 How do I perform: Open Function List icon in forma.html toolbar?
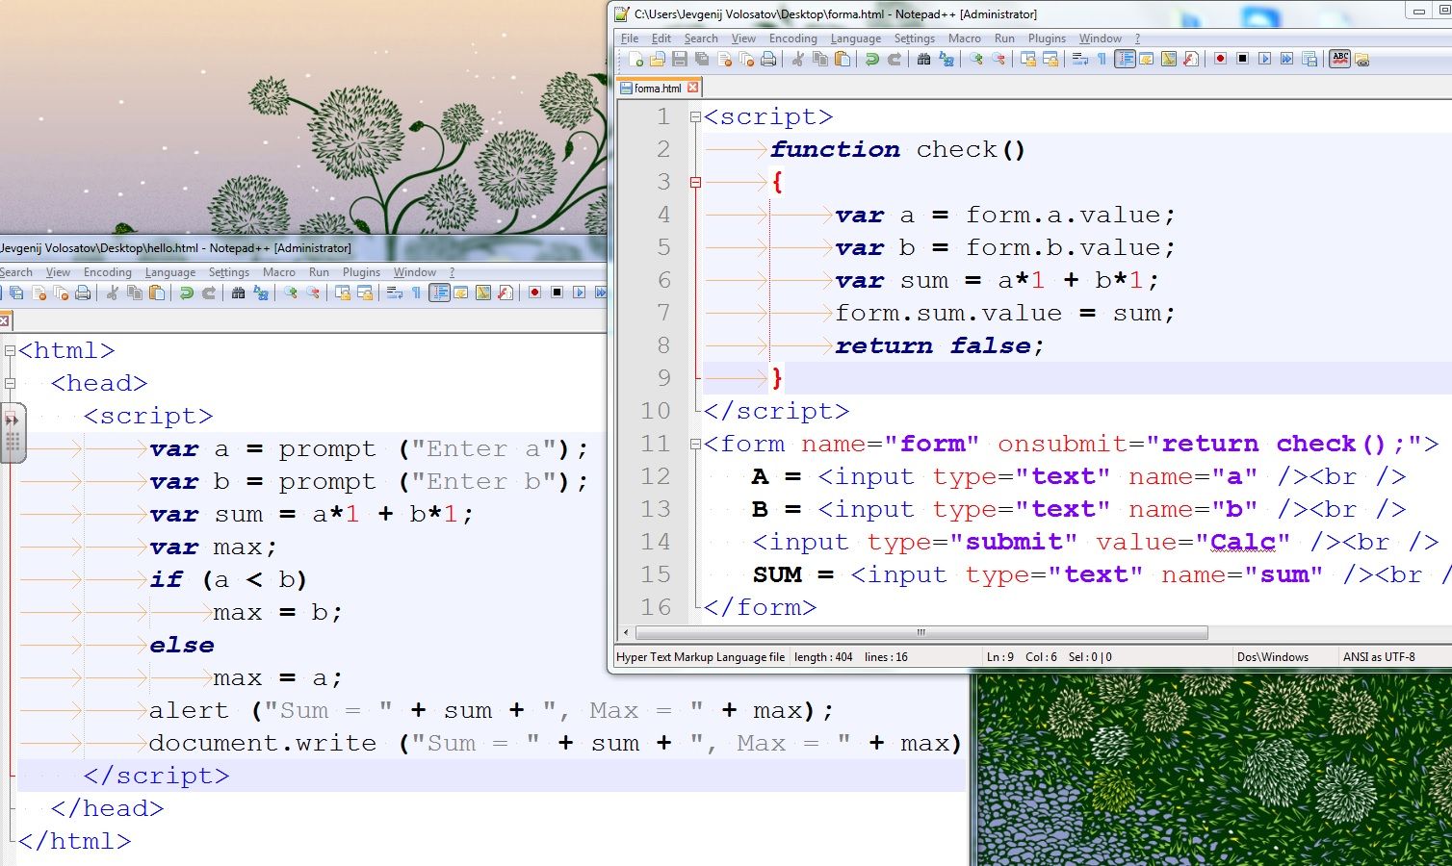tap(1191, 60)
